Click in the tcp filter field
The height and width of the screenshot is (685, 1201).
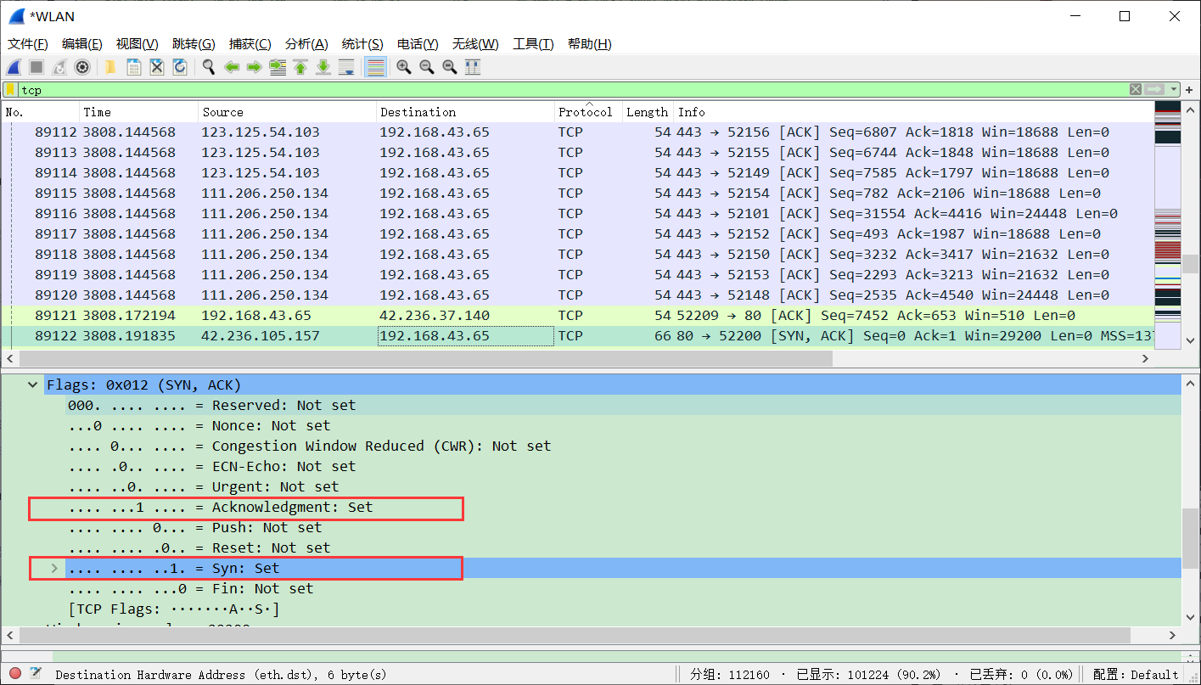pos(574,89)
